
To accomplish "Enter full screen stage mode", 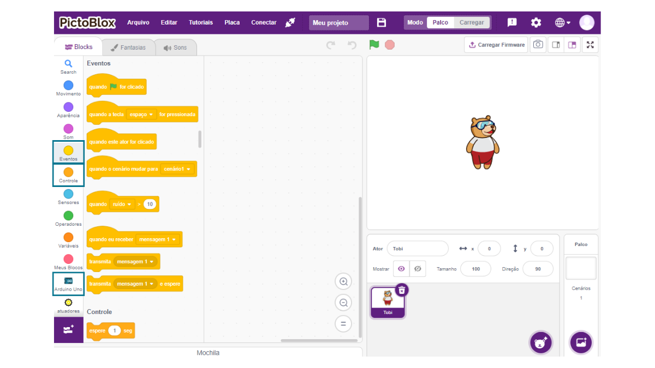I will pyautogui.click(x=590, y=45).
